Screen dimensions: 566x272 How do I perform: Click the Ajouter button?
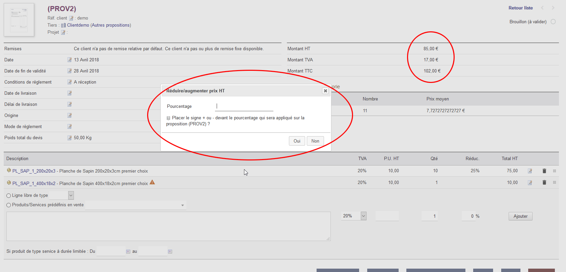(520, 216)
